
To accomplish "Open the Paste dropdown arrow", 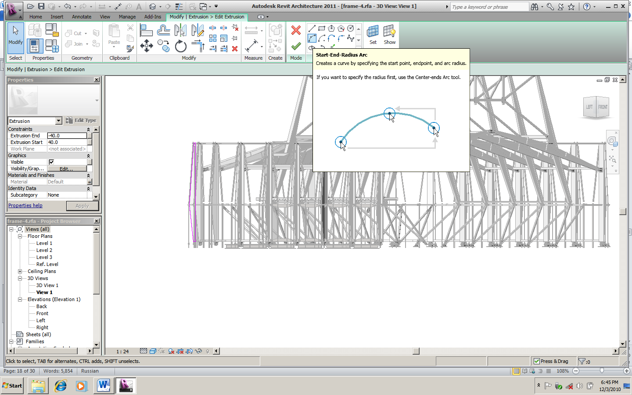I will coord(114,47).
